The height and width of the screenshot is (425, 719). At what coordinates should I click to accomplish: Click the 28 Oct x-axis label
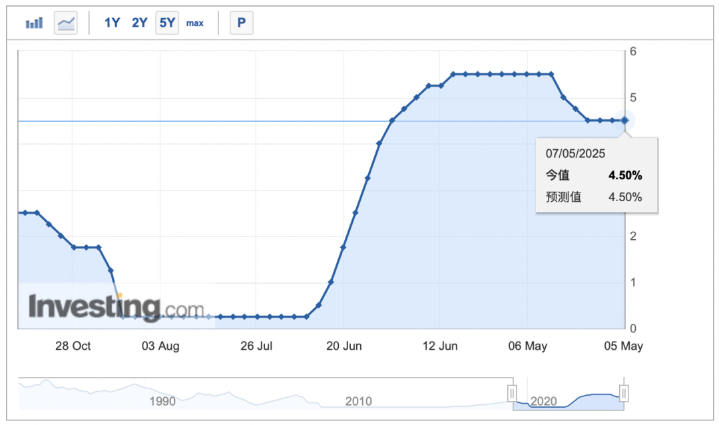point(73,346)
